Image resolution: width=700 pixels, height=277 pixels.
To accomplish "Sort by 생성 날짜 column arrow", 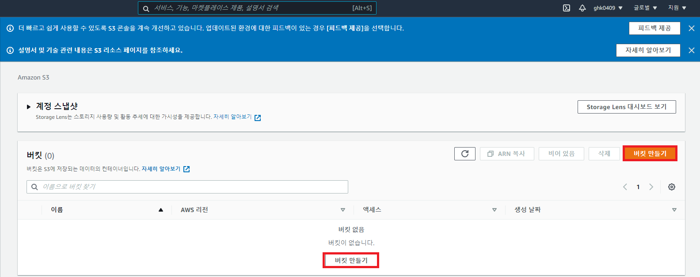I will (674, 210).
